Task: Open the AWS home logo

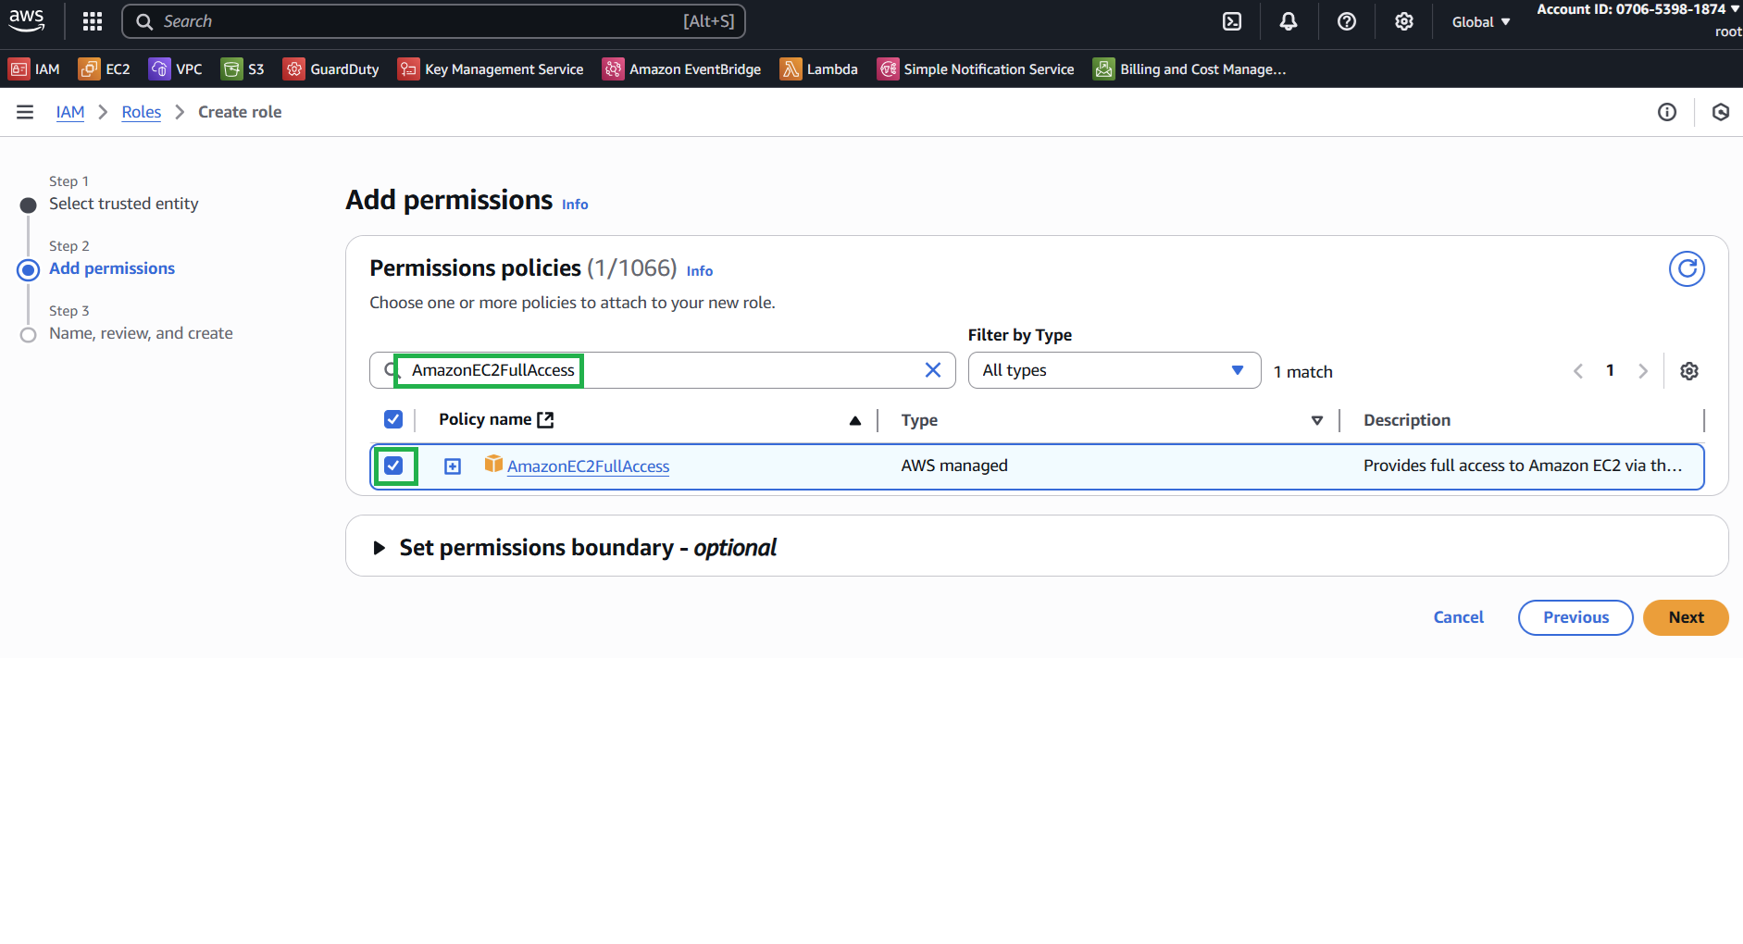Action: (27, 20)
